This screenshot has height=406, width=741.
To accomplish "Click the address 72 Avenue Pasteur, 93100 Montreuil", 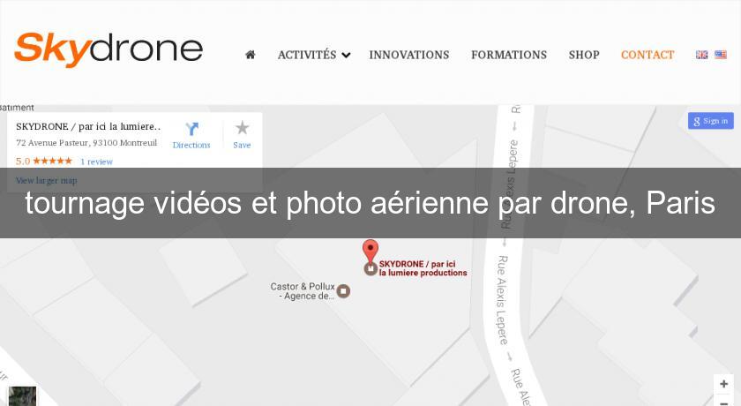I will click(86, 143).
